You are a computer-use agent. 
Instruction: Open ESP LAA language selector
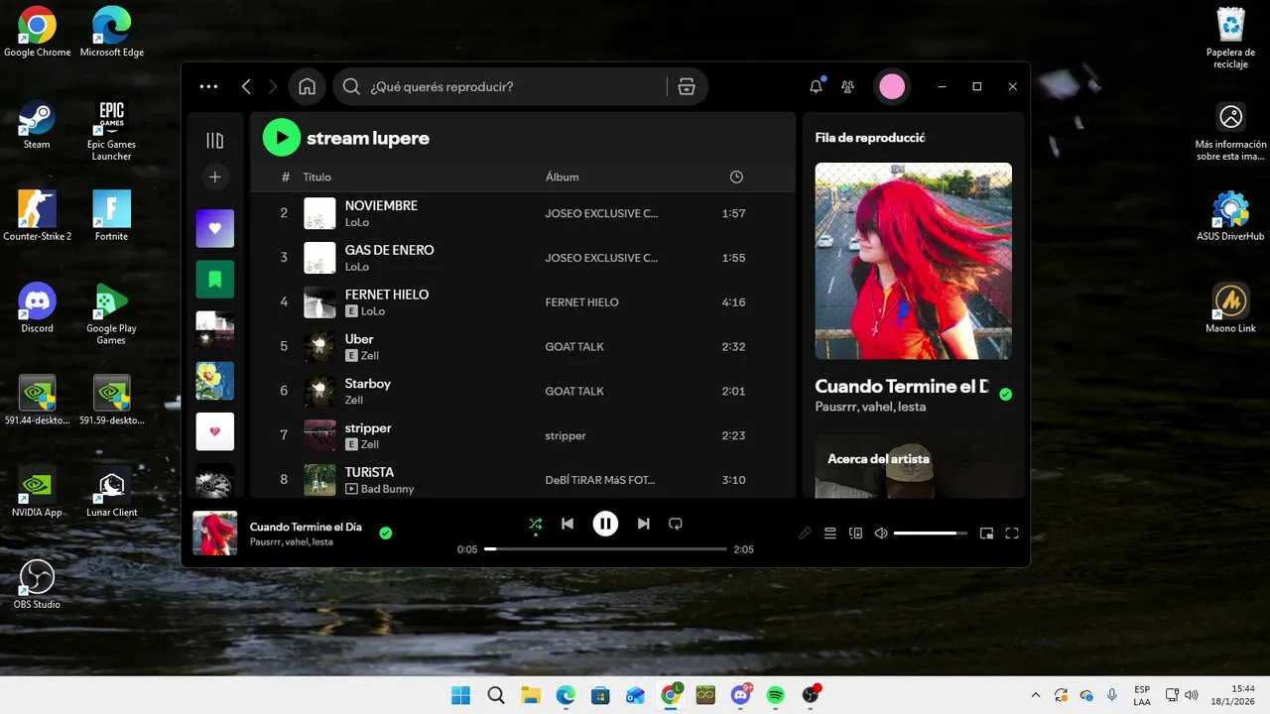click(1142, 695)
